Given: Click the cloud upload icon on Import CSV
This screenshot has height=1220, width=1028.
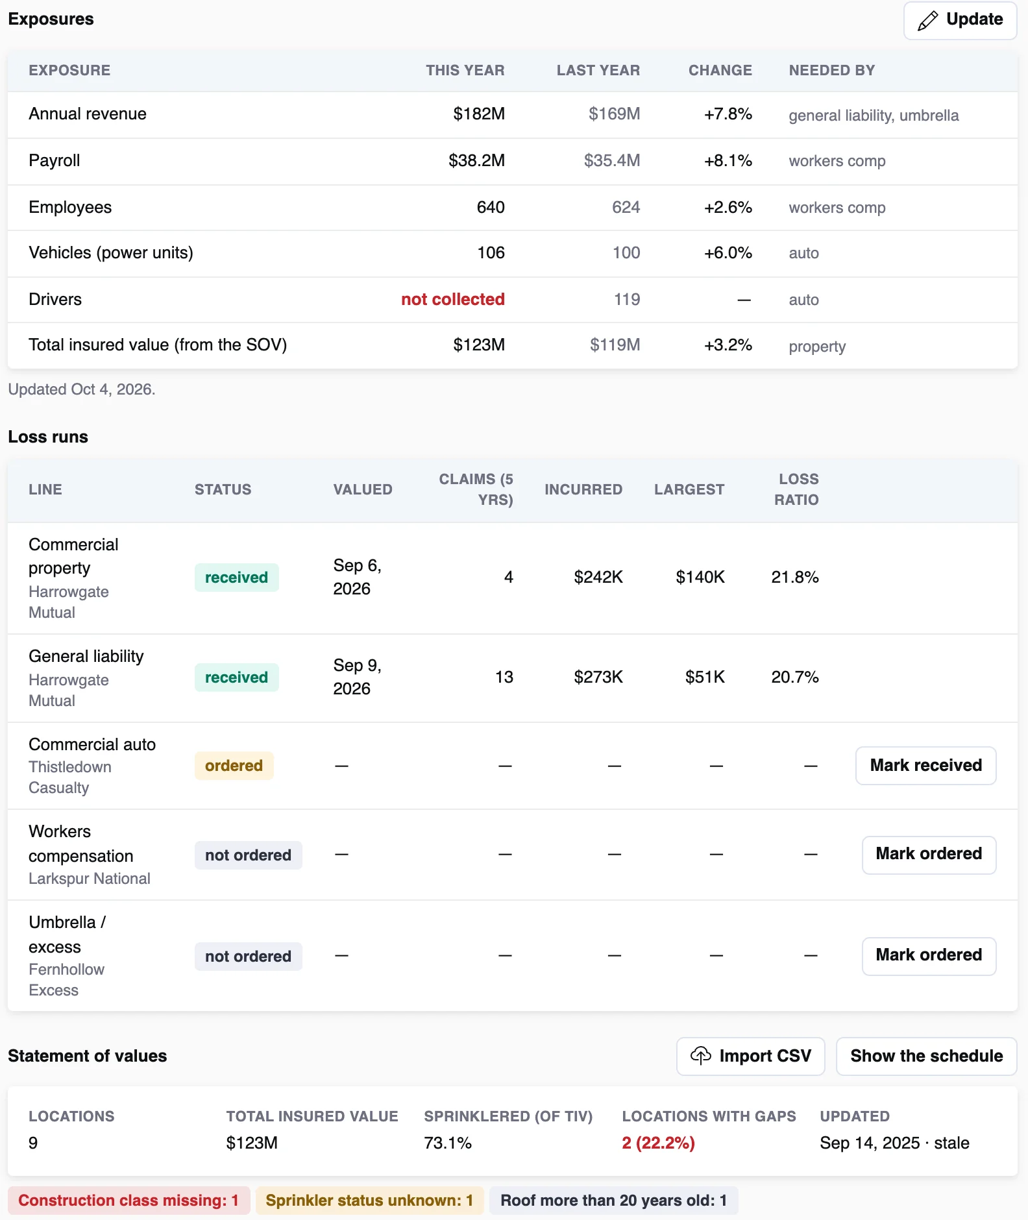Looking at the screenshot, I should pyautogui.click(x=701, y=1056).
